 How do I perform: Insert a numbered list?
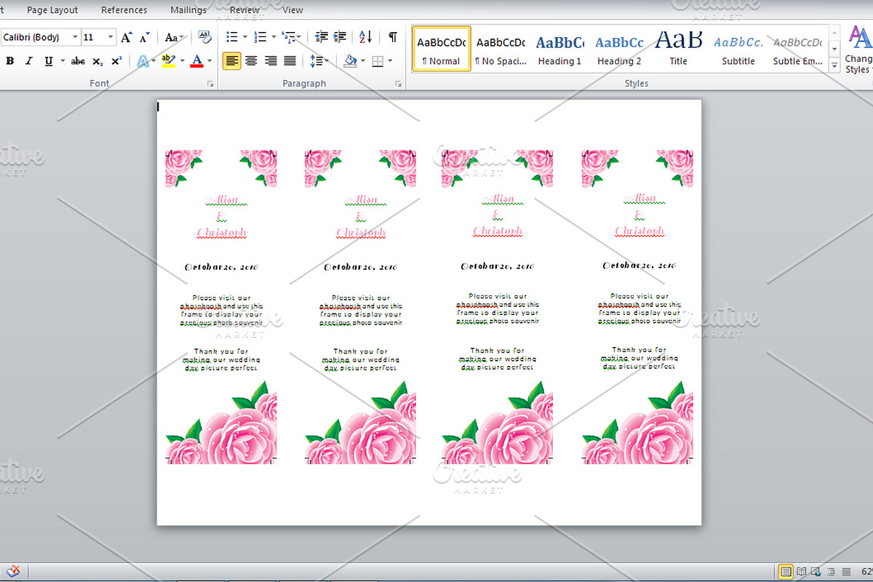tap(260, 37)
